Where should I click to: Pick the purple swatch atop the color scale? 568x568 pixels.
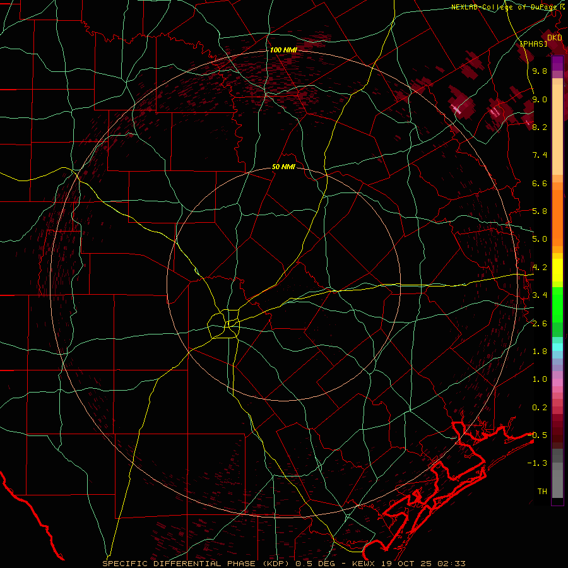click(557, 63)
